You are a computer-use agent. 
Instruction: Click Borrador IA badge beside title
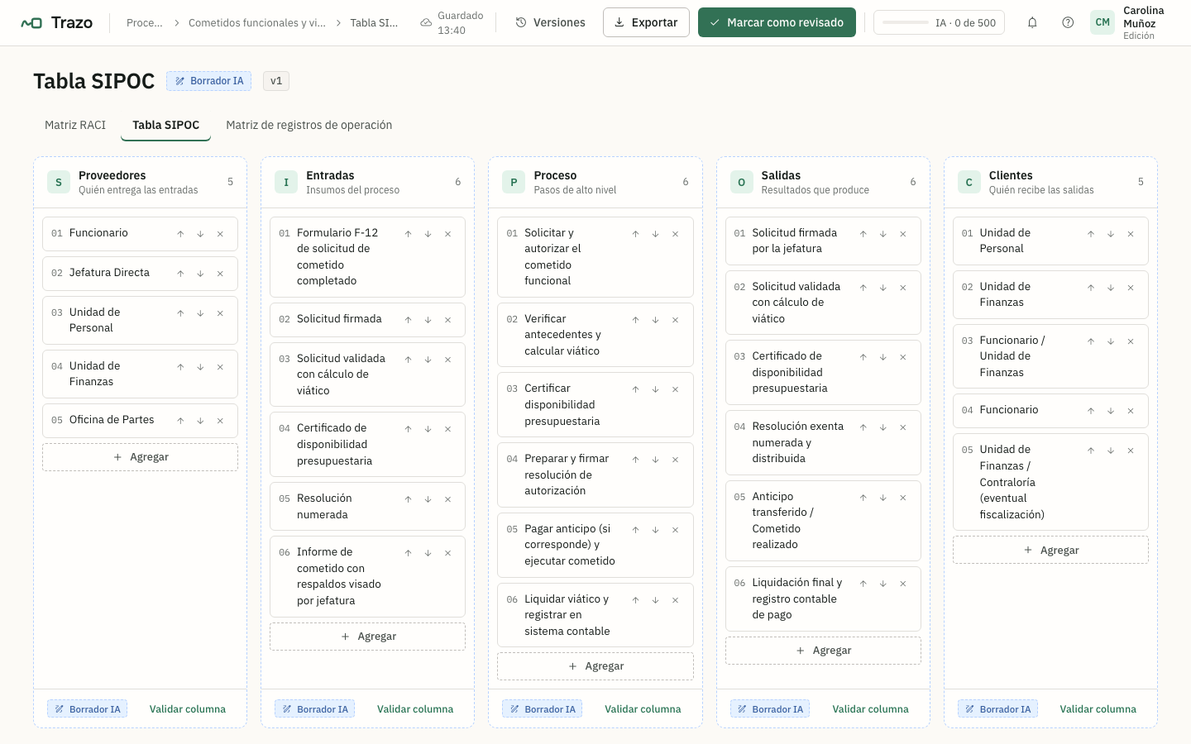(x=208, y=81)
